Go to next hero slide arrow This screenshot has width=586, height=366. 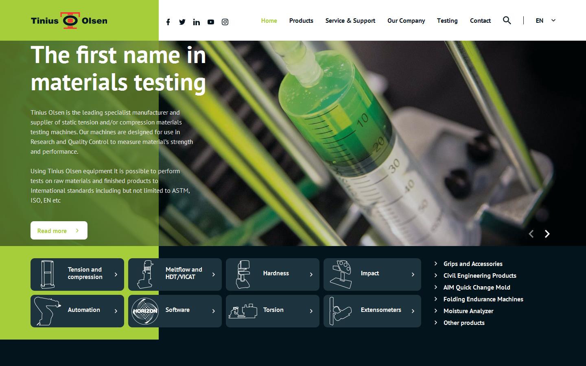[x=547, y=234]
